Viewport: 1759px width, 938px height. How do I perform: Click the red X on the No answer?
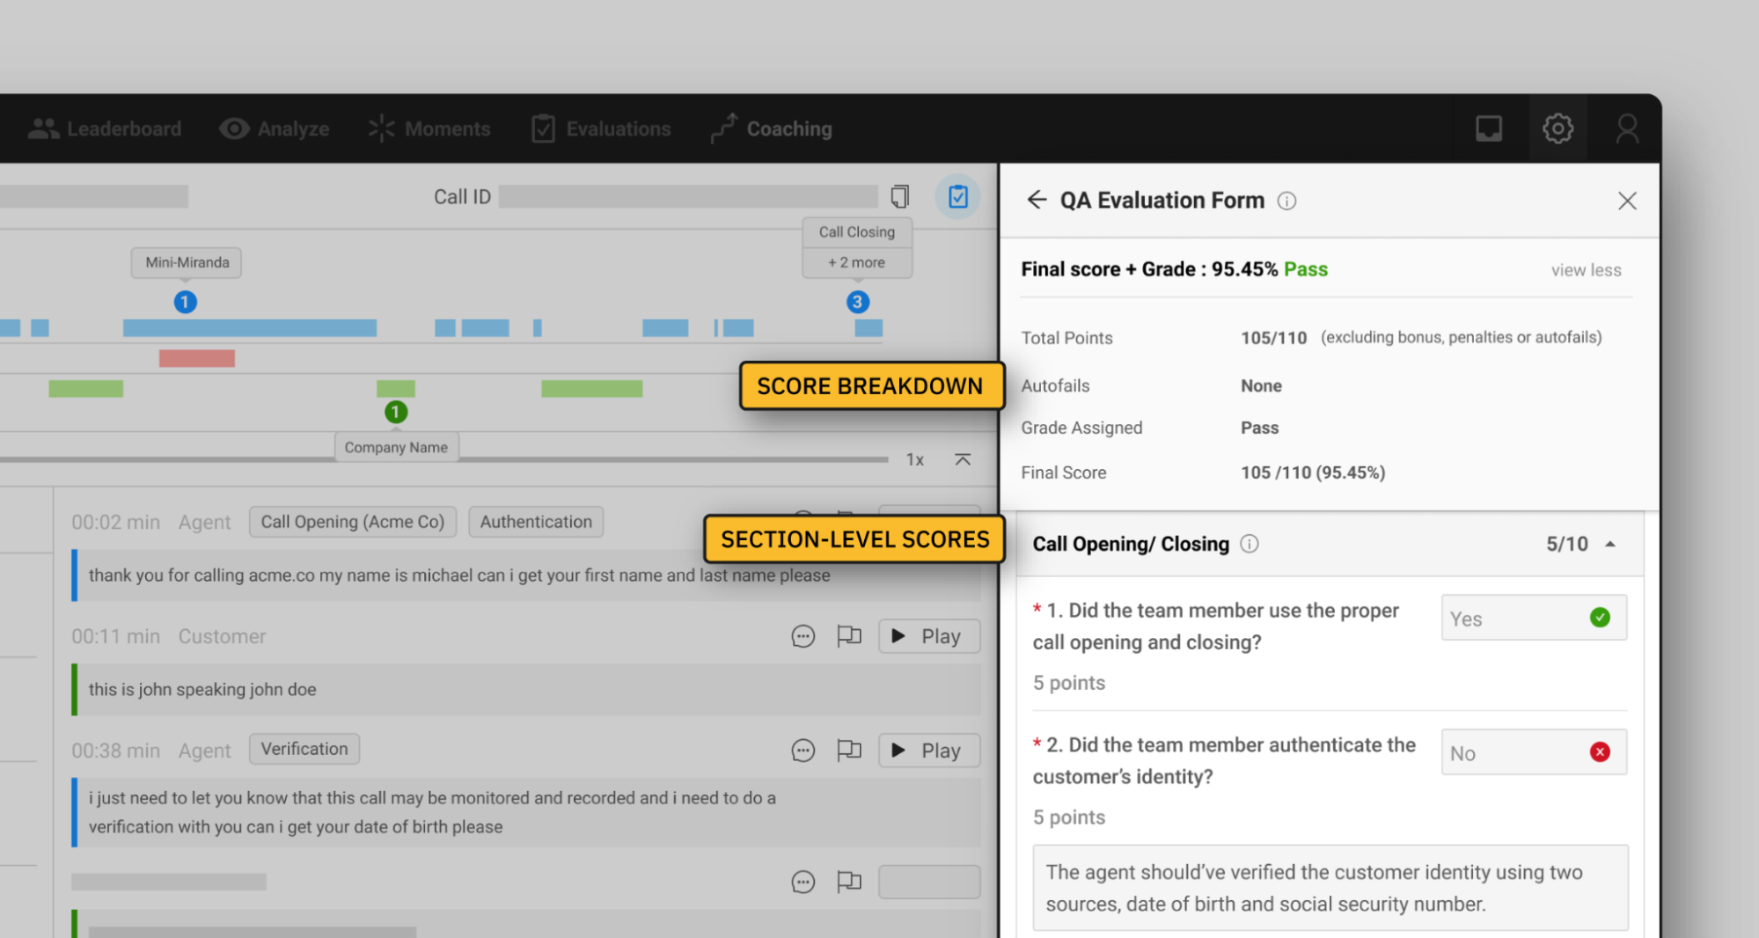[1600, 752]
